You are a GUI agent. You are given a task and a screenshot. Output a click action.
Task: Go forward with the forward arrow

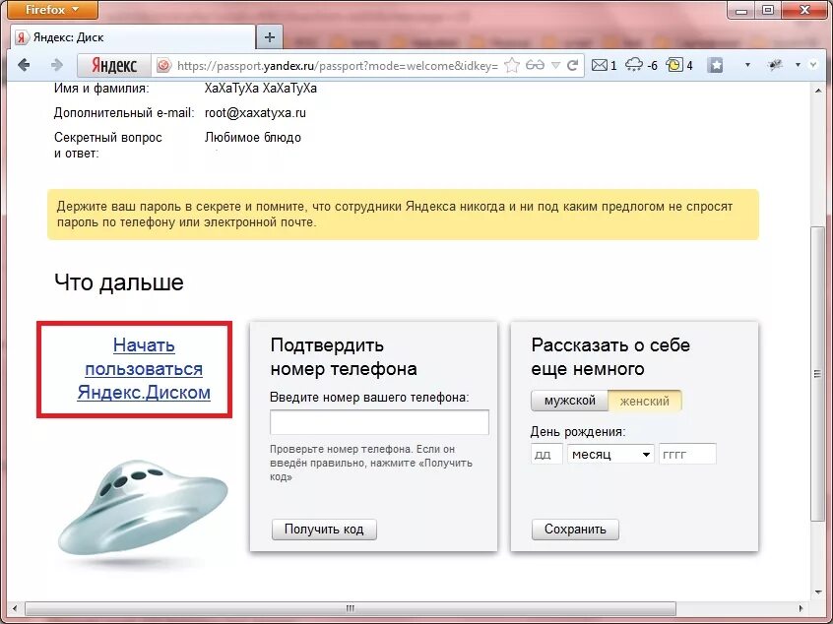pyautogui.click(x=56, y=65)
